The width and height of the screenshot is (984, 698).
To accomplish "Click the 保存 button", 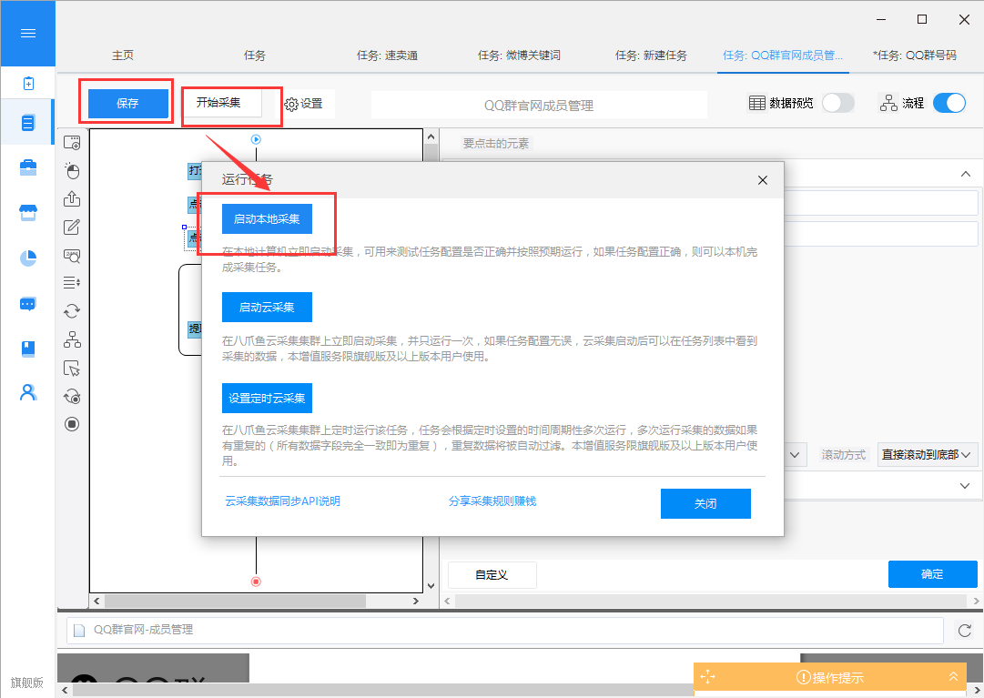I will click(128, 104).
